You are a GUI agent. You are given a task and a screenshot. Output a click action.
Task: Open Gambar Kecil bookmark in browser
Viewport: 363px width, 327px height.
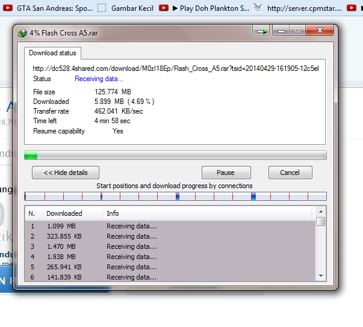coord(132,8)
